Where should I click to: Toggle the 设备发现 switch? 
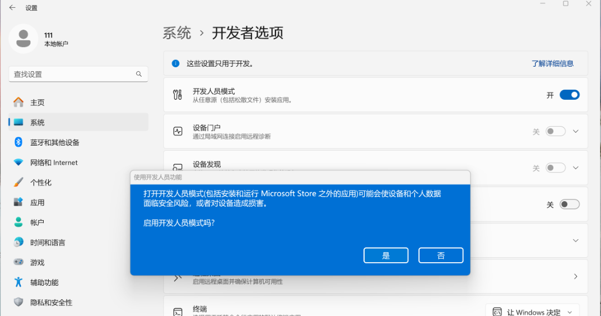click(556, 168)
